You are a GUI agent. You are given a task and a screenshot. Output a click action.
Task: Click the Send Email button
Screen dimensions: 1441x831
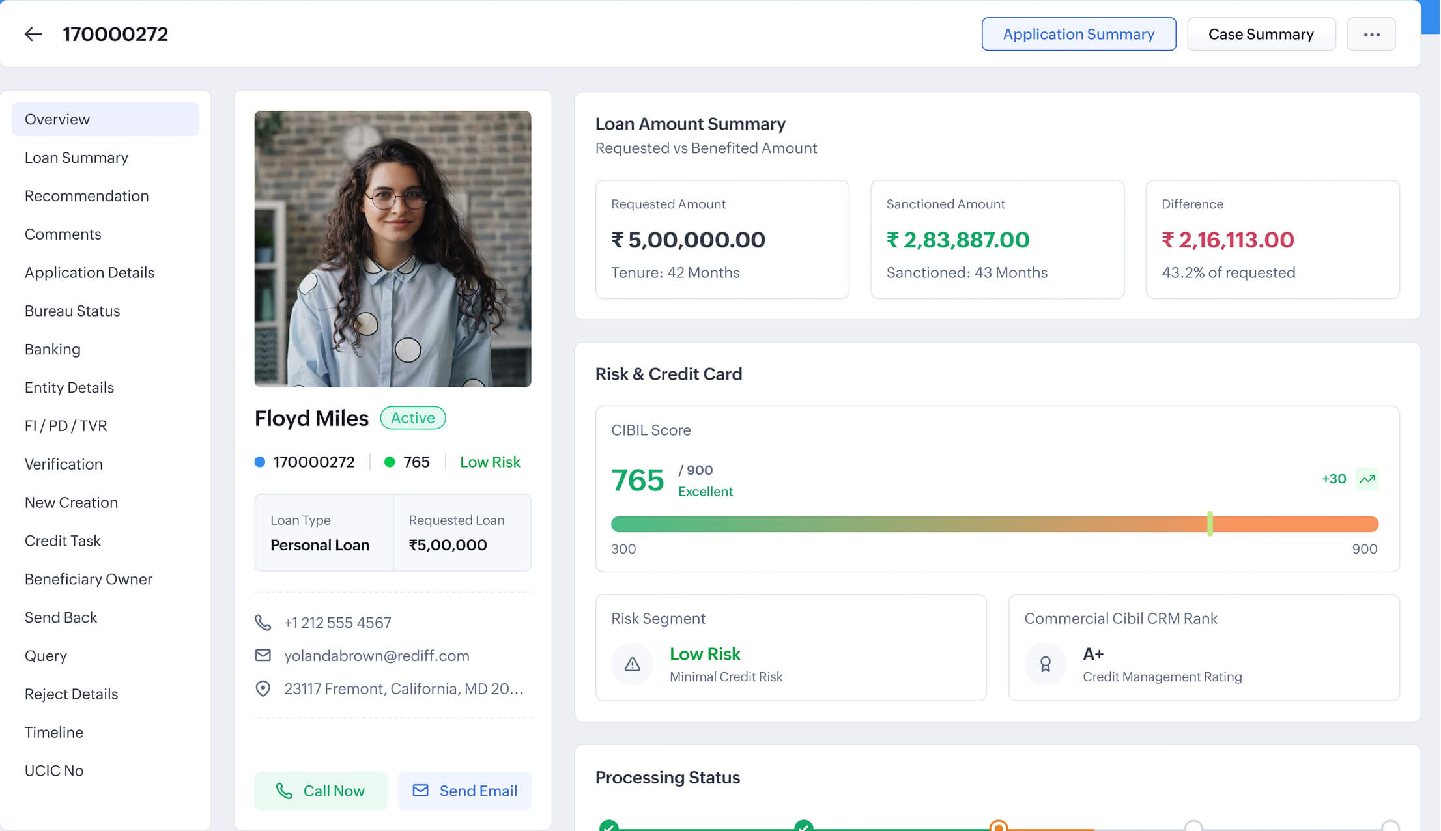pos(465,791)
